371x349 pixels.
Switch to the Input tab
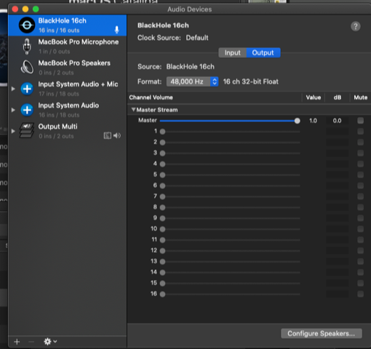pos(232,52)
